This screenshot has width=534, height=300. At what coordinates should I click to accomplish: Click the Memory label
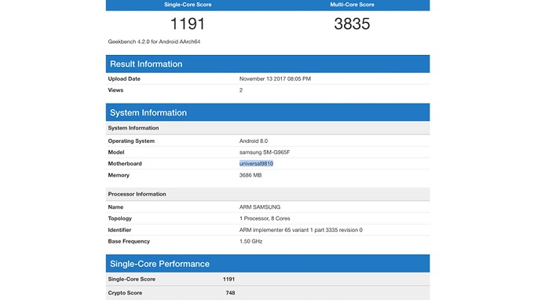[x=119, y=175]
